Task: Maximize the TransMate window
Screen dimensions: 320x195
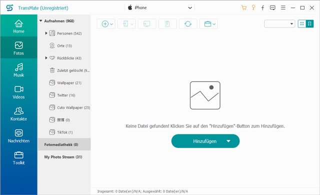Action: click(302, 8)
